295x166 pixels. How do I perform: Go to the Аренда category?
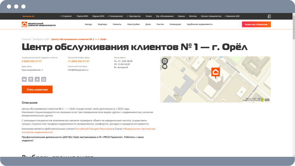point(88,24)
